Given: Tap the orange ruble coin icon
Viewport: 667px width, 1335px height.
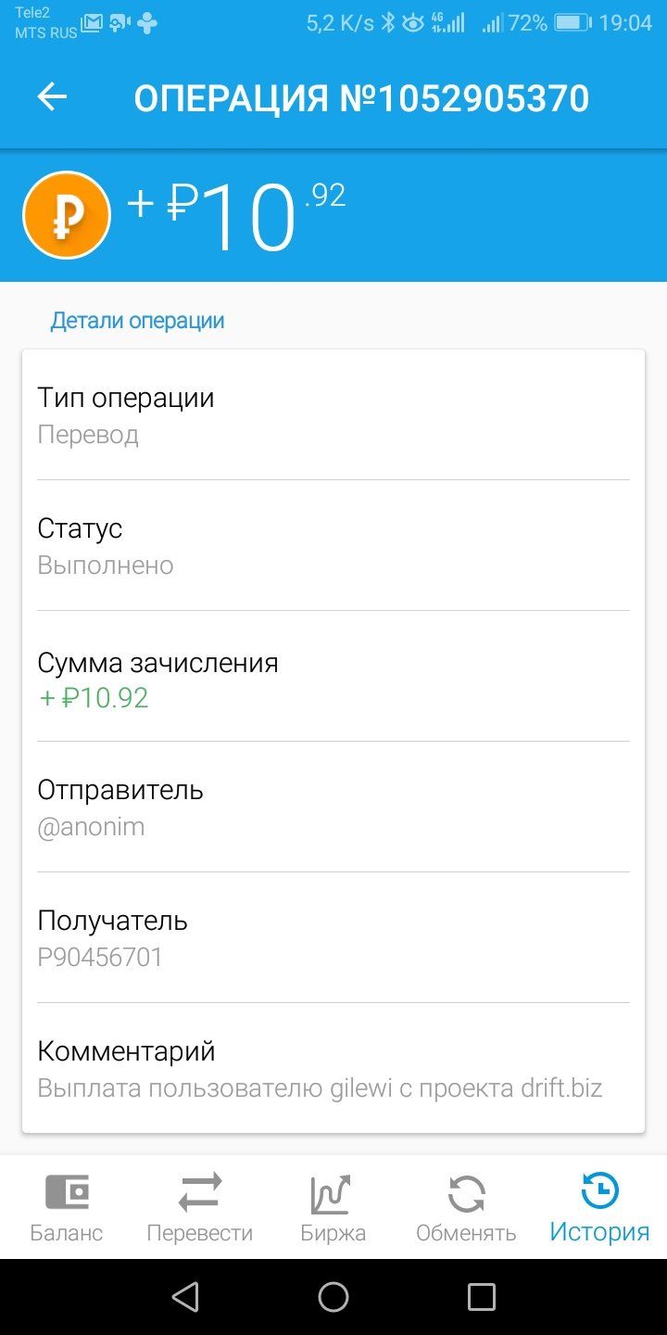Looking at the screenshot, I should [67, 215].
